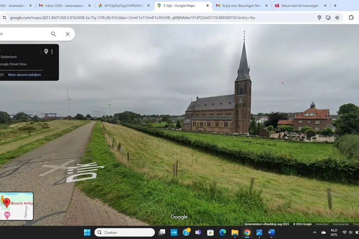Click the X navigation marker on the road
The image size is (359, 239).
click(x=57, y=168)
